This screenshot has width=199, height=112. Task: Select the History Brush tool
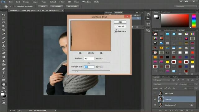click(x=3, y=49)
